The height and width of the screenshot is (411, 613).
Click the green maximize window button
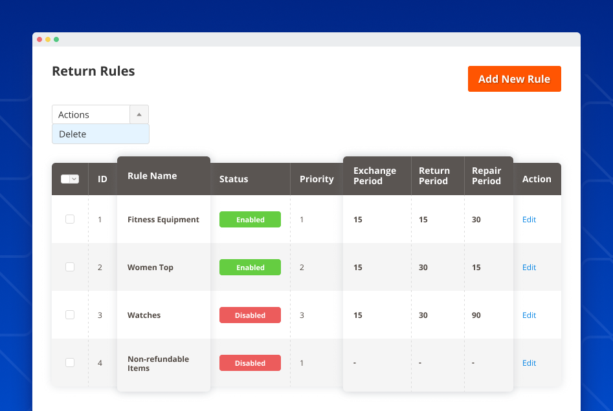pyautogui.click(x=57, y=39)
